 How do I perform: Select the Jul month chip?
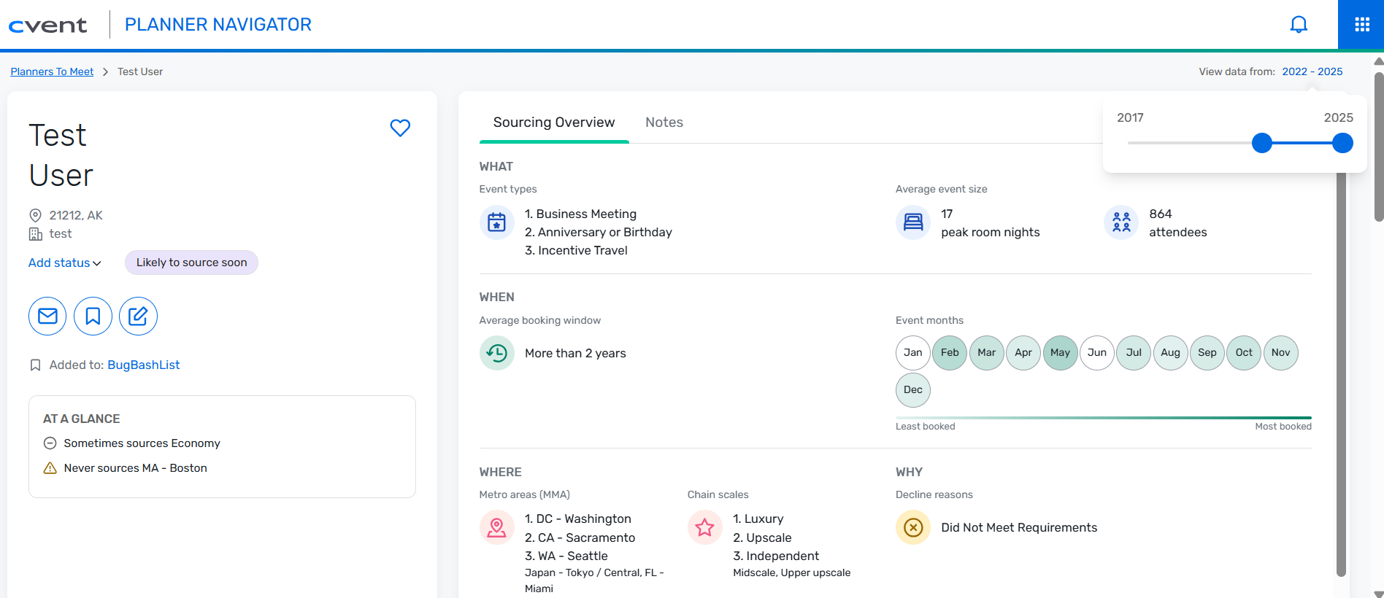point(1134,353)
